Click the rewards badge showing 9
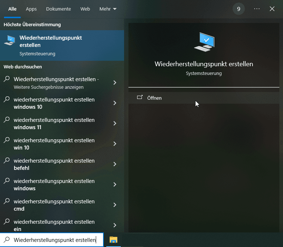Image resolution: width=283 pixels, height=247 pixels. [x=239, y=9]
